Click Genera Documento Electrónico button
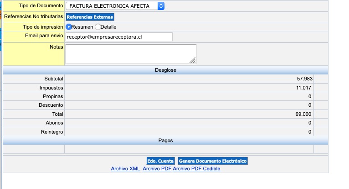 pos(212,161)
